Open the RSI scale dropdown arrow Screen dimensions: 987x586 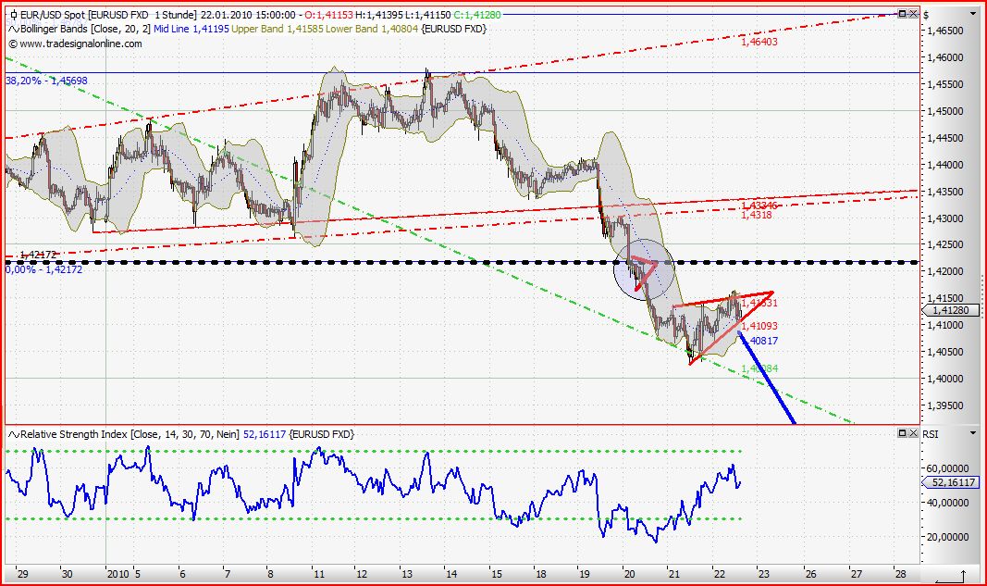973,432
